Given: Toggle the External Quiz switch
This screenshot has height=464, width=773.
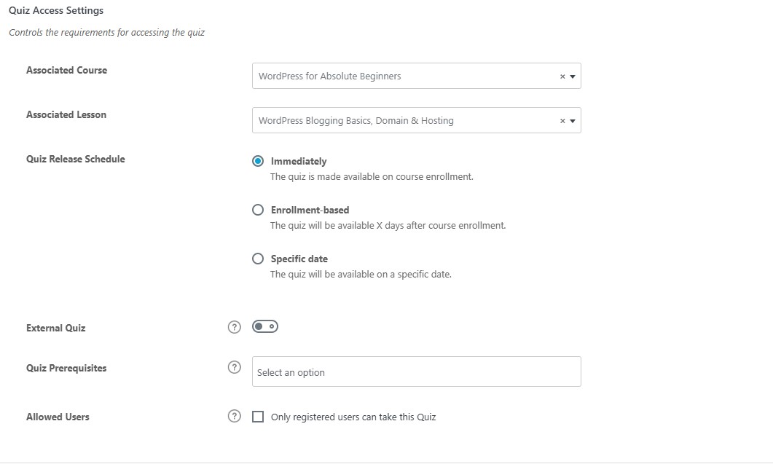Looking at the screenshot, I should [x=264, y=326].
